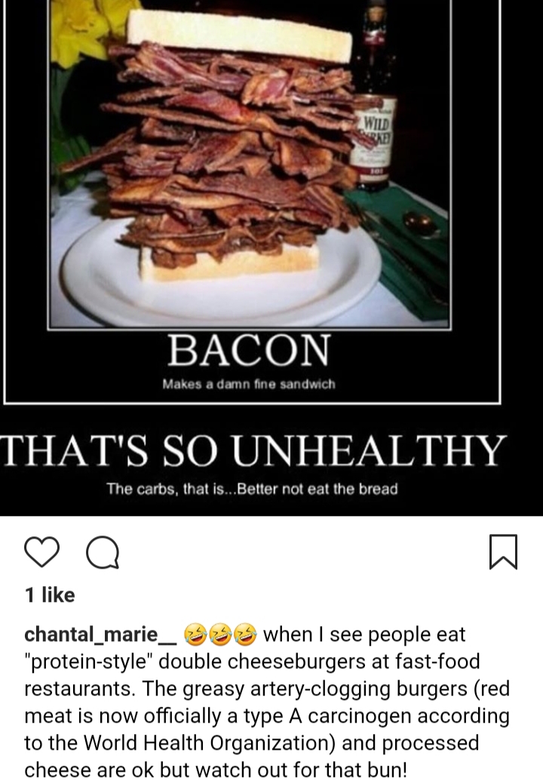
Task: Open comments via the speech bubble icon
Action: (103, 552)
